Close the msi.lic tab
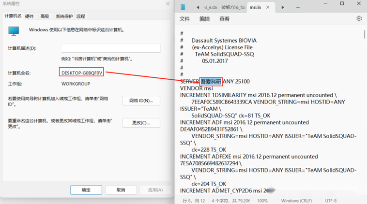Viewport: 368px width, 204px height. (x=268, y=7)
